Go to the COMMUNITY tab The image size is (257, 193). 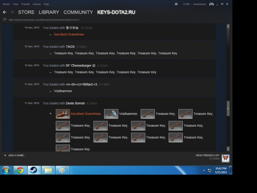tap(78, 12)
